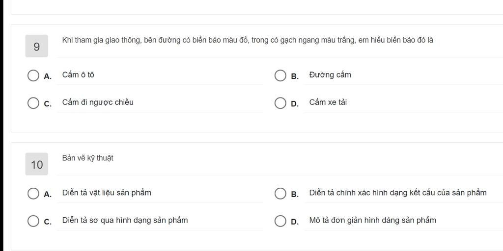Image resolution: width=503 pixels, height=251 pixels.
Task: Click the answer text "Cấm ô tô"
Action: tap(78, 75)
